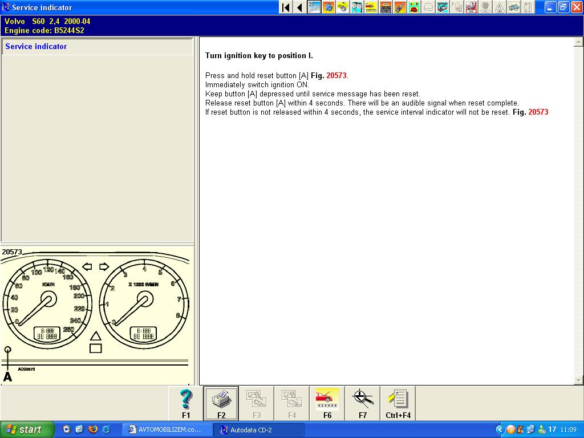
Task: Click the grey car body toolbar icon
Action: (514, 7)
